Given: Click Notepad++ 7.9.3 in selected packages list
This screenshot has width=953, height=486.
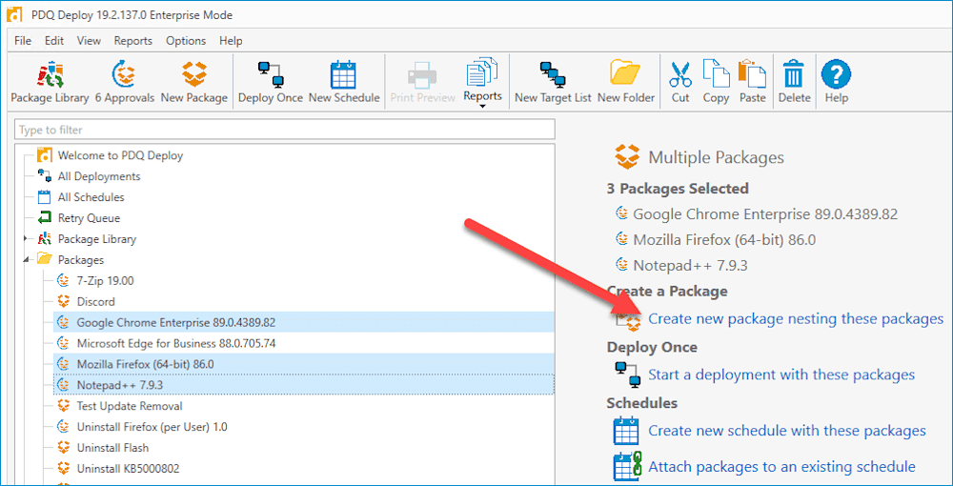Looking at the screenshot, I should [690, 265].
